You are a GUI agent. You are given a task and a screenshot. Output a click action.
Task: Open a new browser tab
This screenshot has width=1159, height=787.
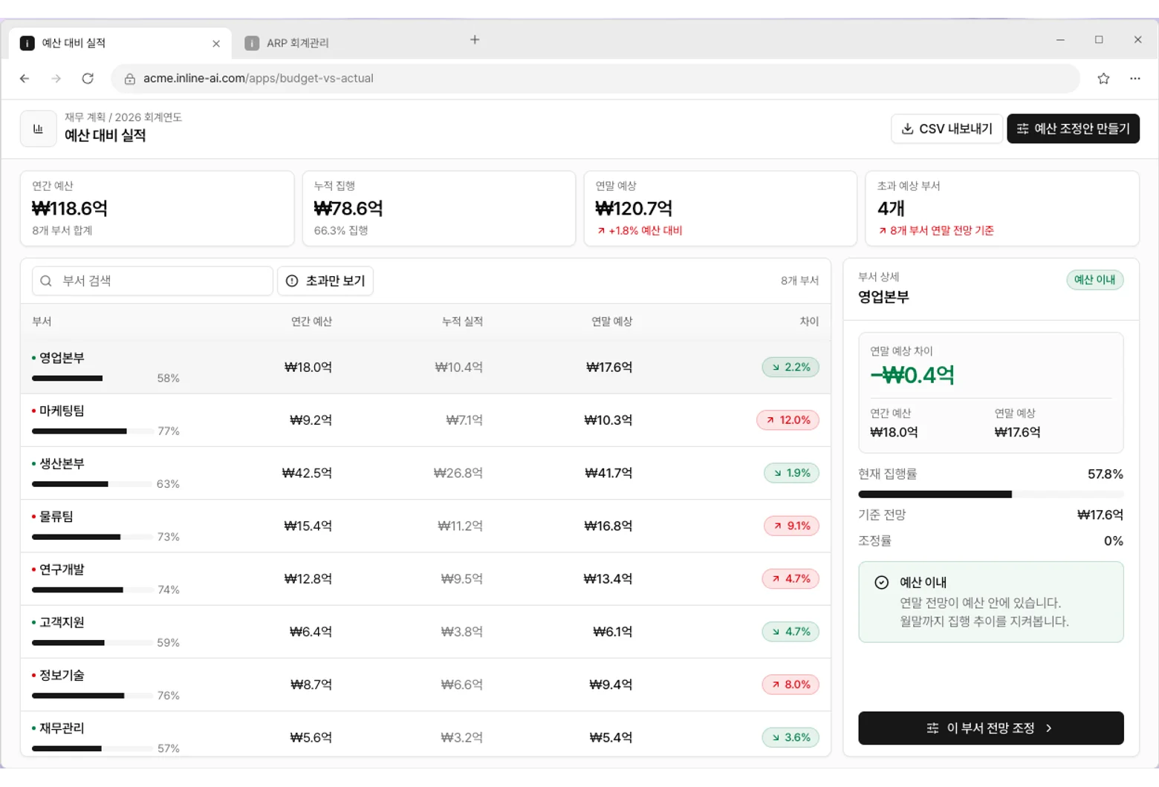[475, 39]
